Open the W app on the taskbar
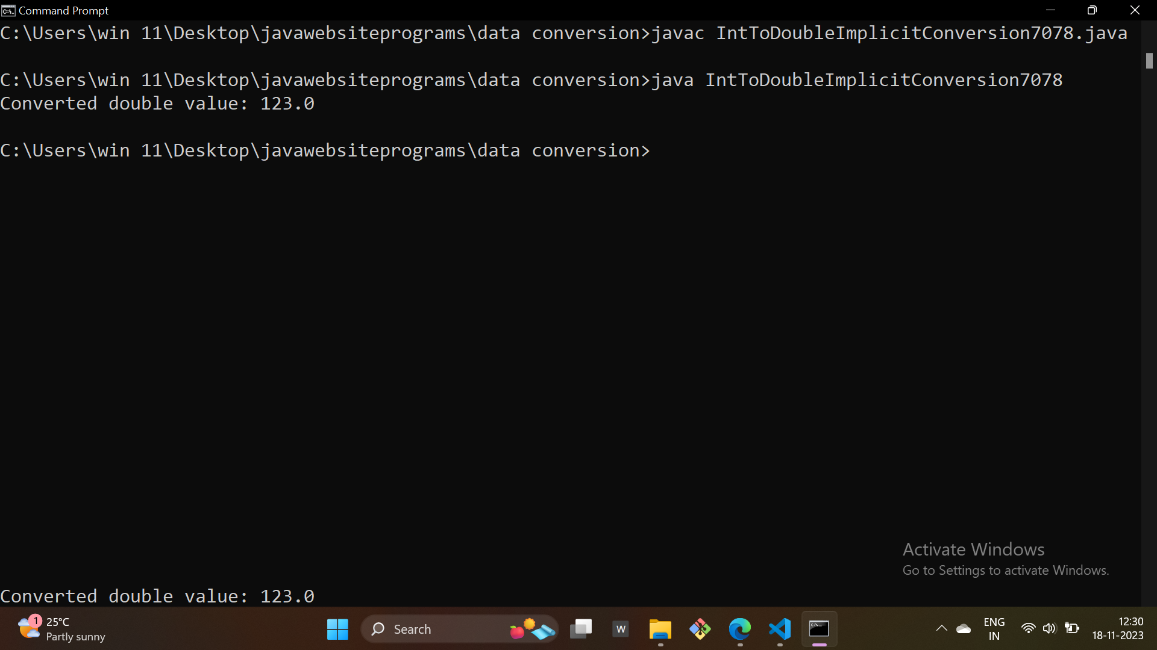The width and height of the screenshot is (1157, 650). point(621,629)
